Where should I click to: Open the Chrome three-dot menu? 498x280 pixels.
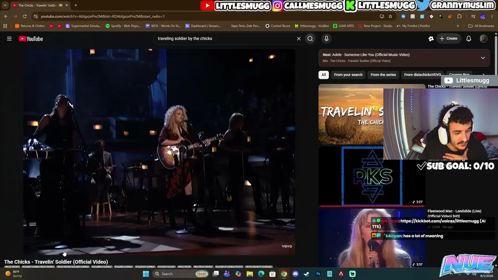[x=492, y=16]
